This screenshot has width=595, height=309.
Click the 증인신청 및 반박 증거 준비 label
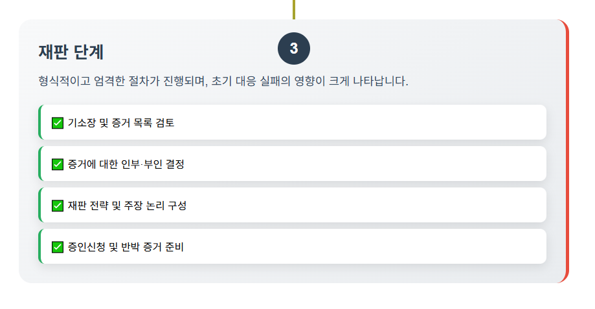pos(126,247)
